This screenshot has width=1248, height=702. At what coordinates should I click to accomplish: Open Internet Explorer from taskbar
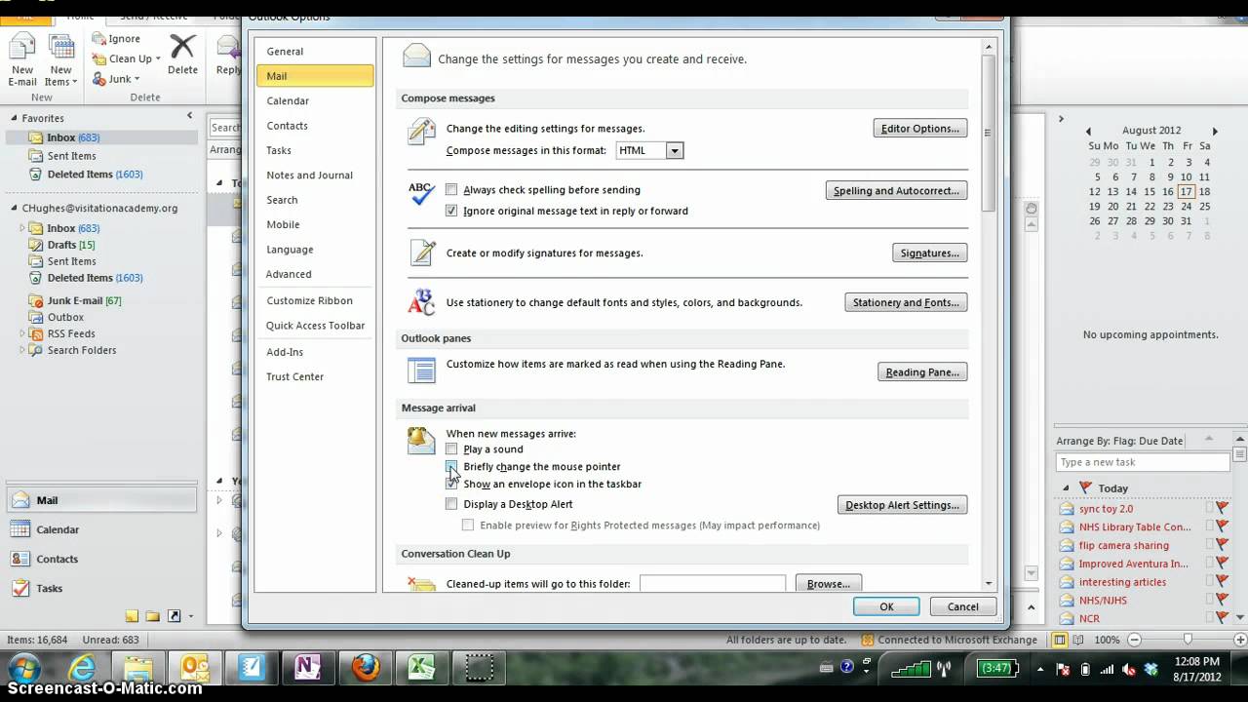click(84, 669)
